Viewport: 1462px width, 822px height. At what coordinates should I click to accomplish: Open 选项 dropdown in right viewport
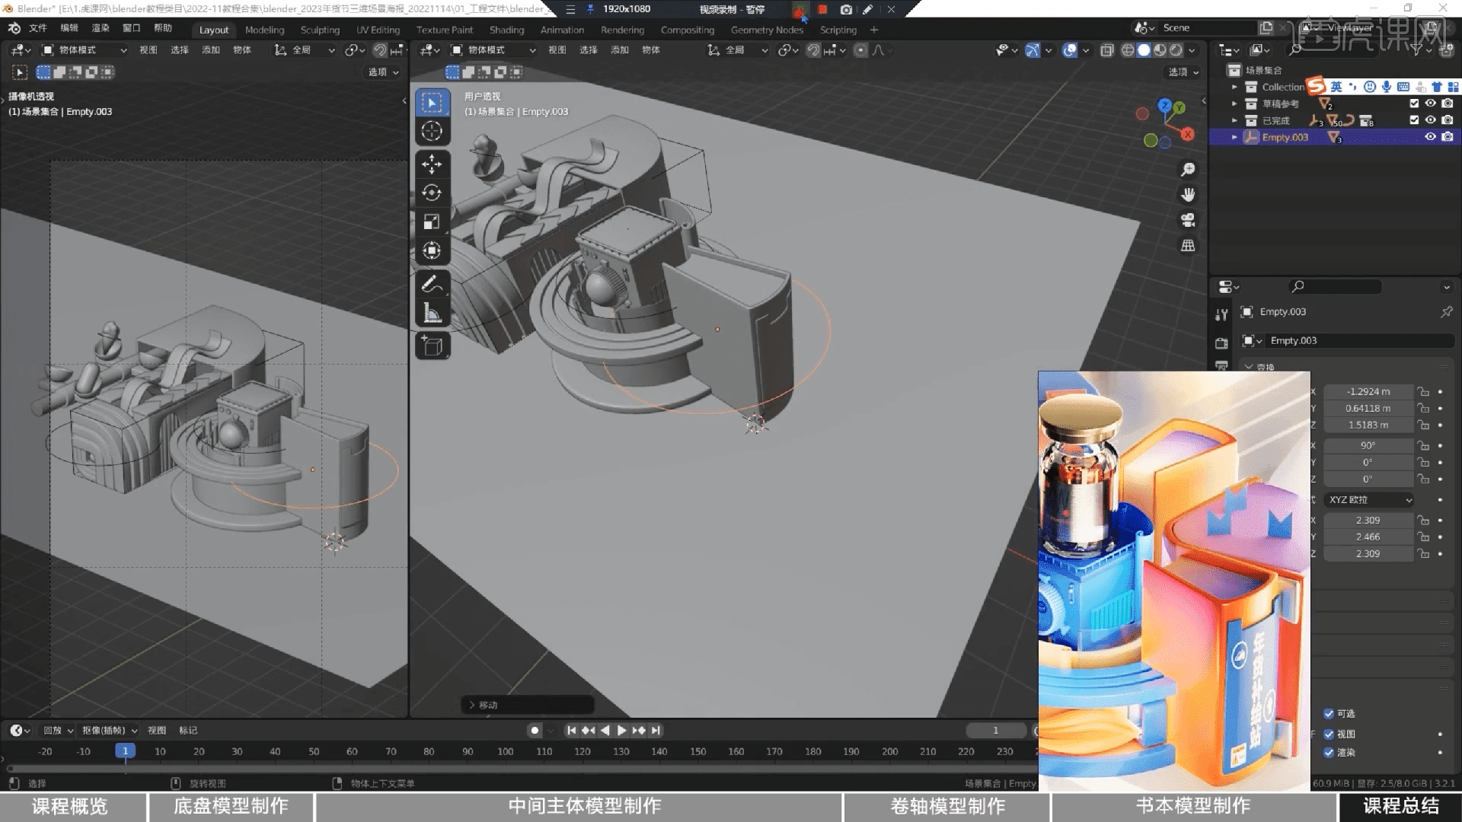(1184, 72)
